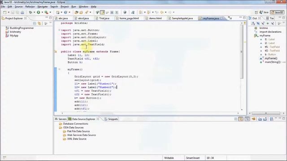The height and width of the screenshot is (161, 287).
Task: Collapse the myFrame() constructor fold
Action: 59,69
